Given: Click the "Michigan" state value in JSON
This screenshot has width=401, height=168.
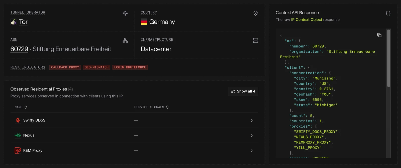Looking at the screenshot, I should tap(326, 105).
